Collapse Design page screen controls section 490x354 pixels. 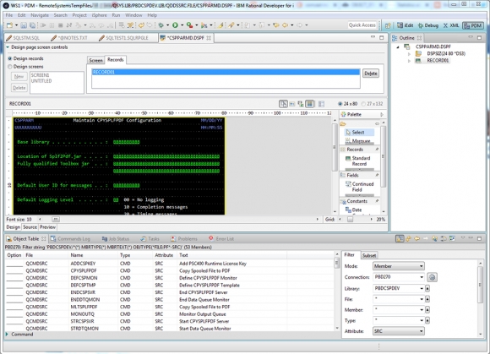point(8,47)
